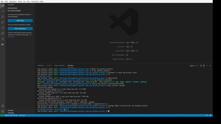This screenshot has height=124, width=221.
Task: Click the 'EXPLORER' sidebar title
Action: [11, 5]
